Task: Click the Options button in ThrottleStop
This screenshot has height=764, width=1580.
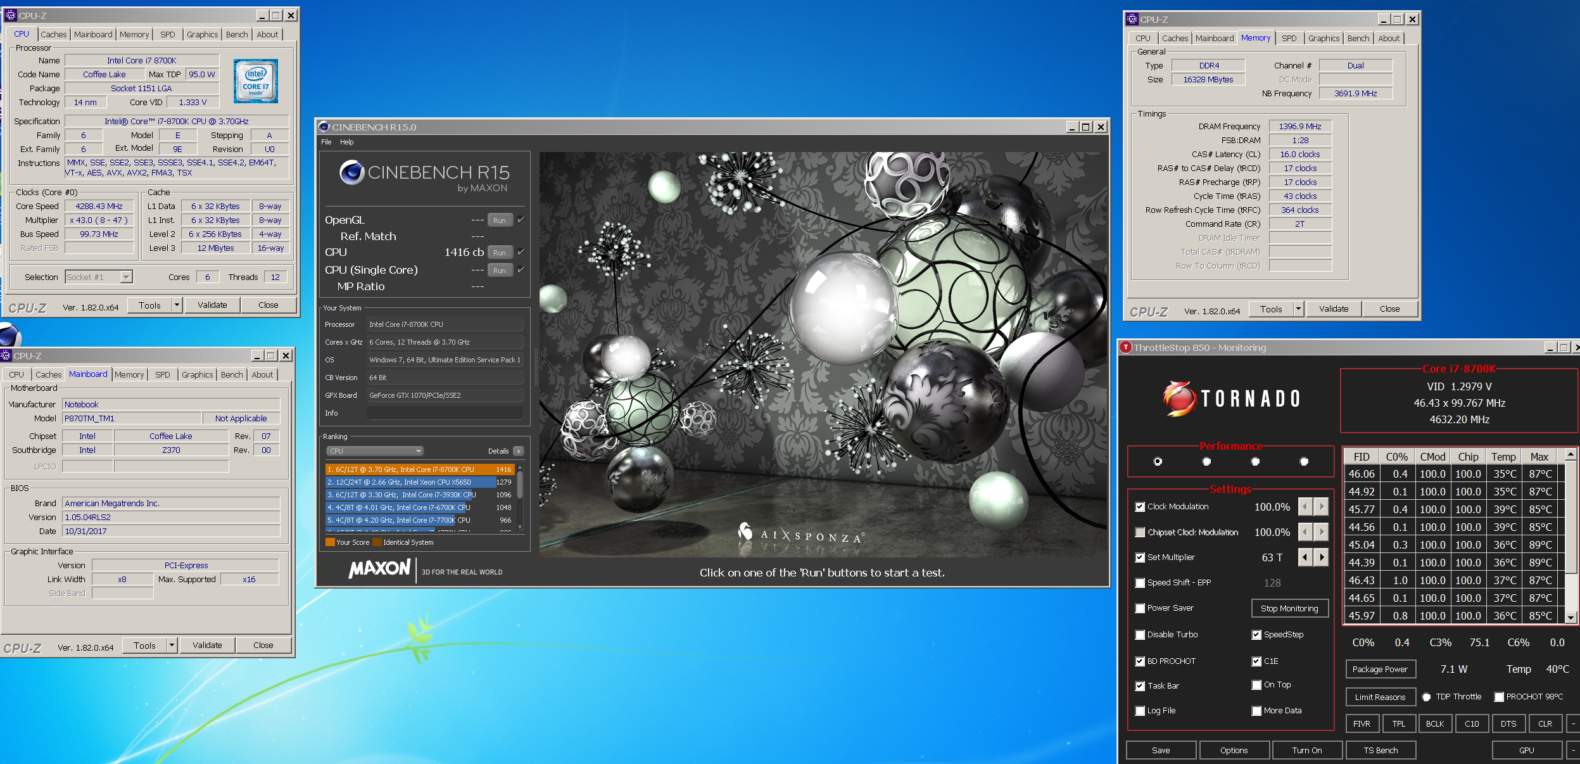Action: [1234, 750]
